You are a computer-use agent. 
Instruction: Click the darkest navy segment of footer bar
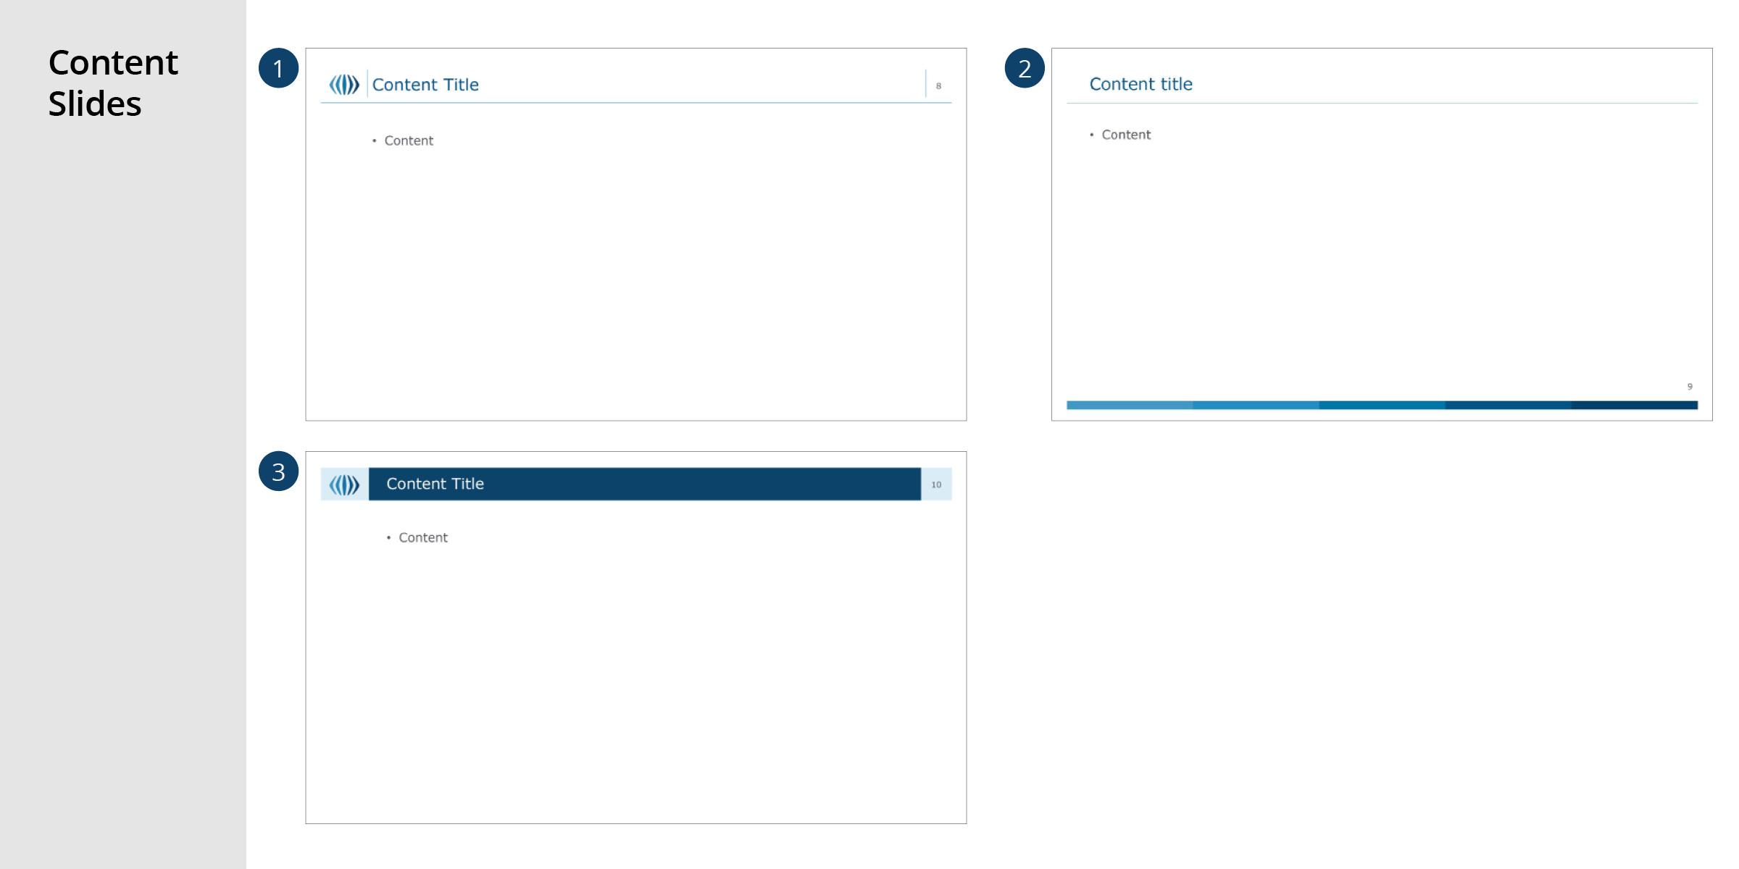click(1635, 406)
